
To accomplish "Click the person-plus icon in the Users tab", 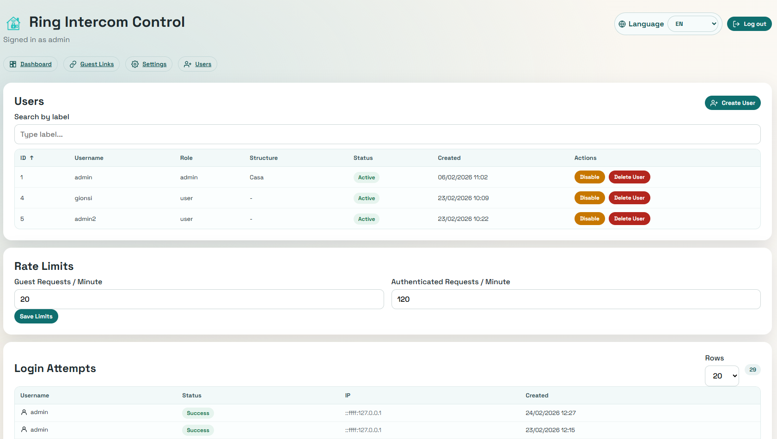I will pos(187,64).
